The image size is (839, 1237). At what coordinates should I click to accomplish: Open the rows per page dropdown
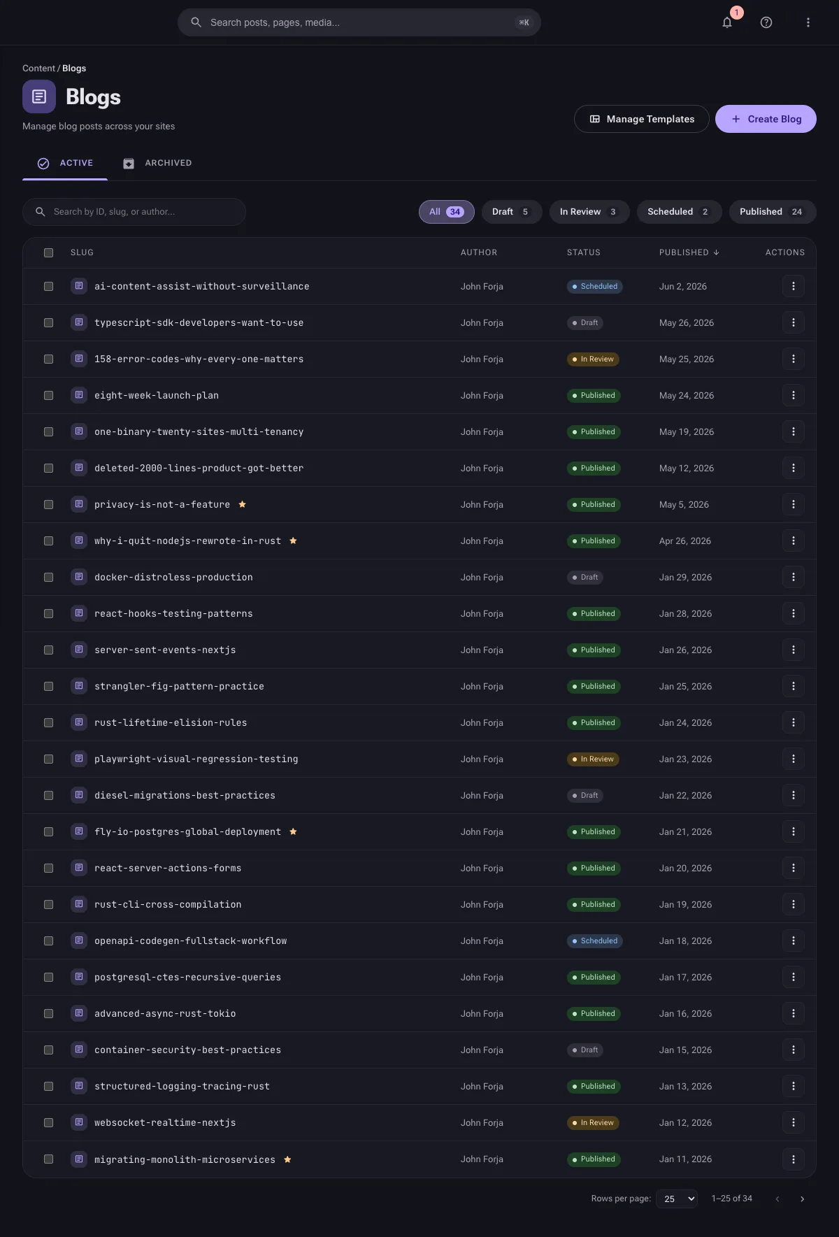677,1199
